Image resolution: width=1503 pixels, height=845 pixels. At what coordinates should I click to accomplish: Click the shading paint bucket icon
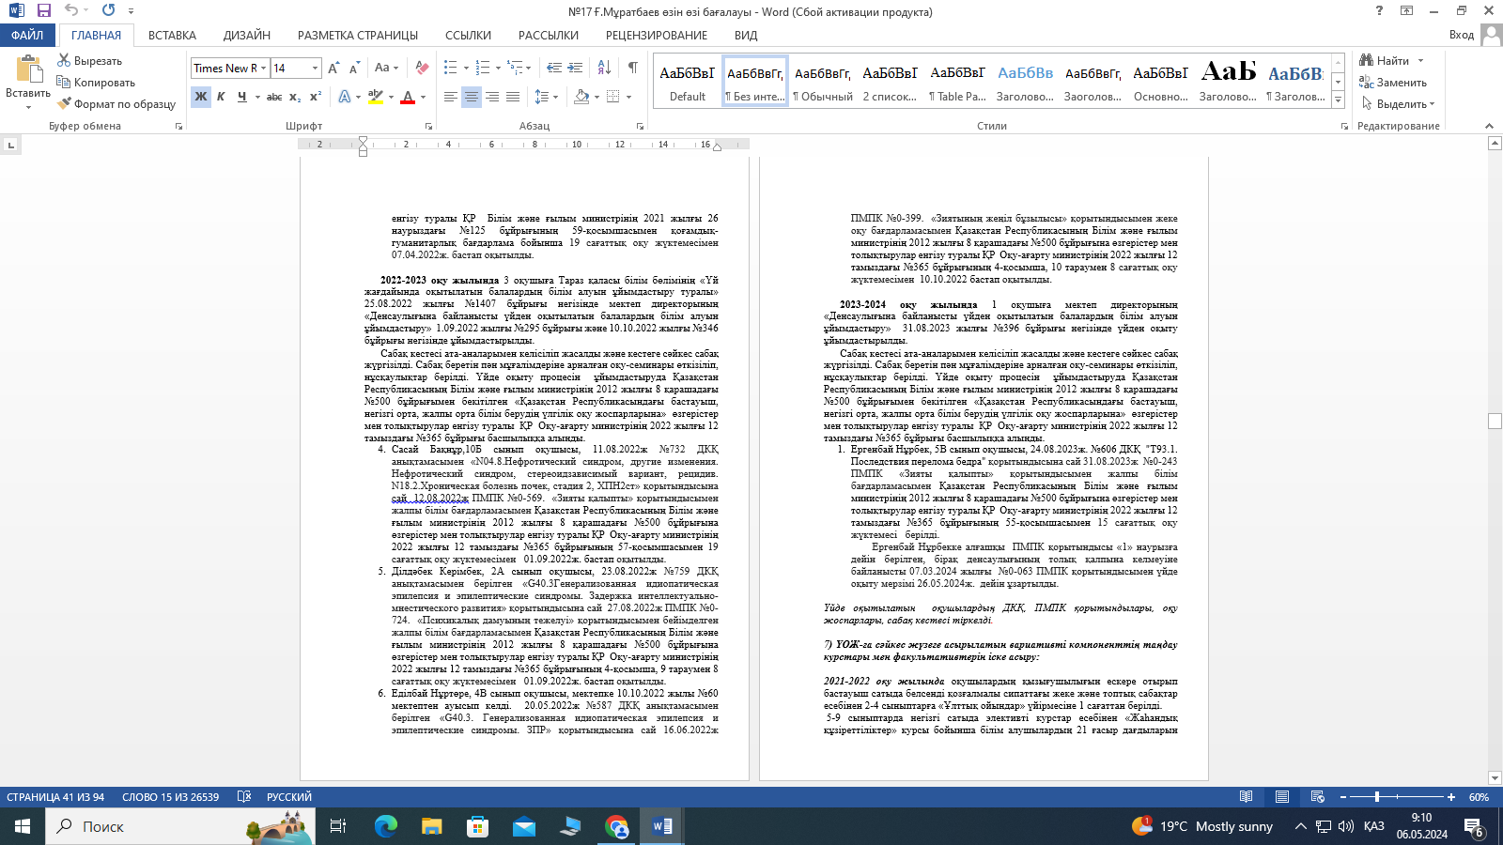(x=581, y=96)
